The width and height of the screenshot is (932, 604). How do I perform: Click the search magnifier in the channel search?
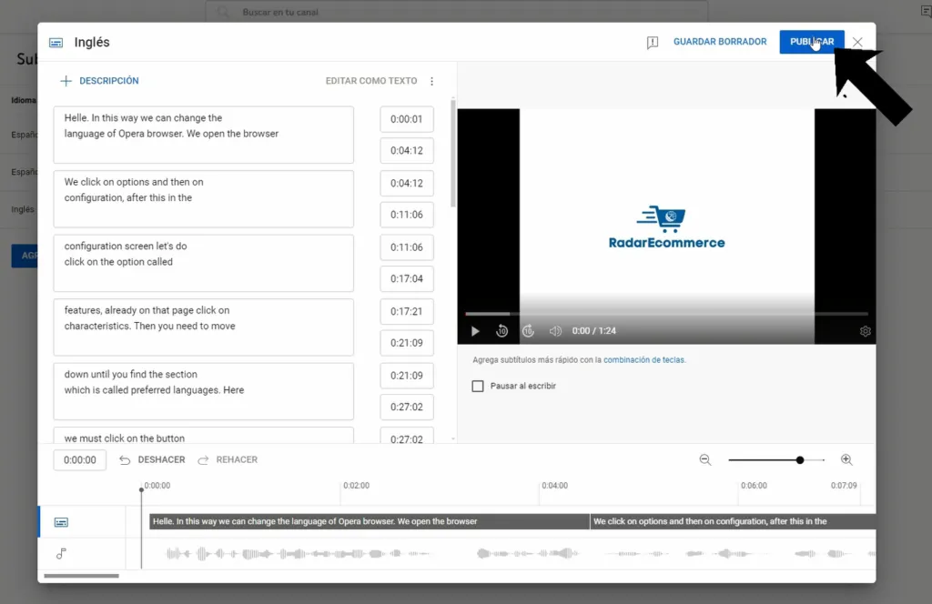[223, 12]
